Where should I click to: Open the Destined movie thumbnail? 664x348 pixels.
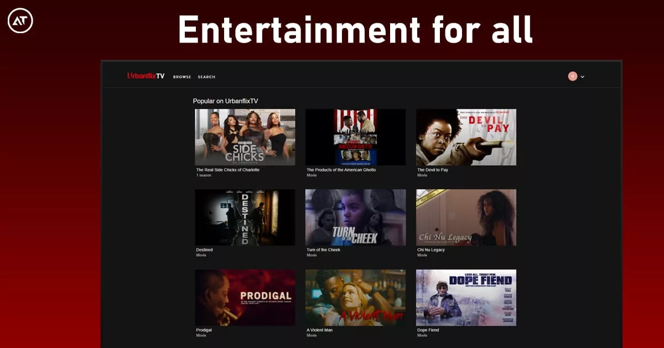[x=245, y=218]
